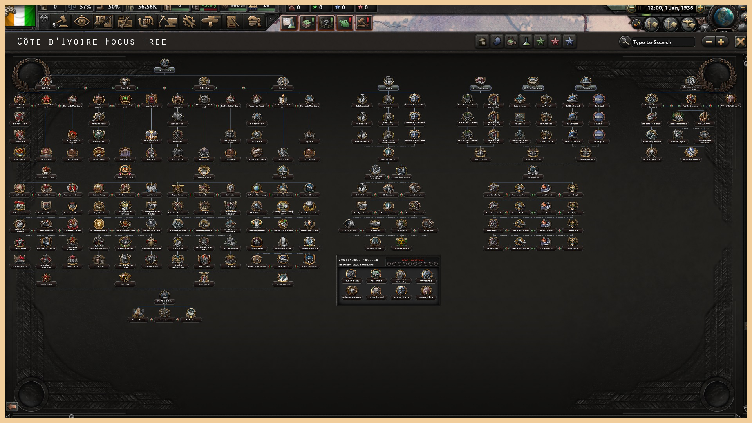The height and width of the screenshot is (423, 752).
Task: Click the research flask alert notification
Action: (x=289, y=23)
